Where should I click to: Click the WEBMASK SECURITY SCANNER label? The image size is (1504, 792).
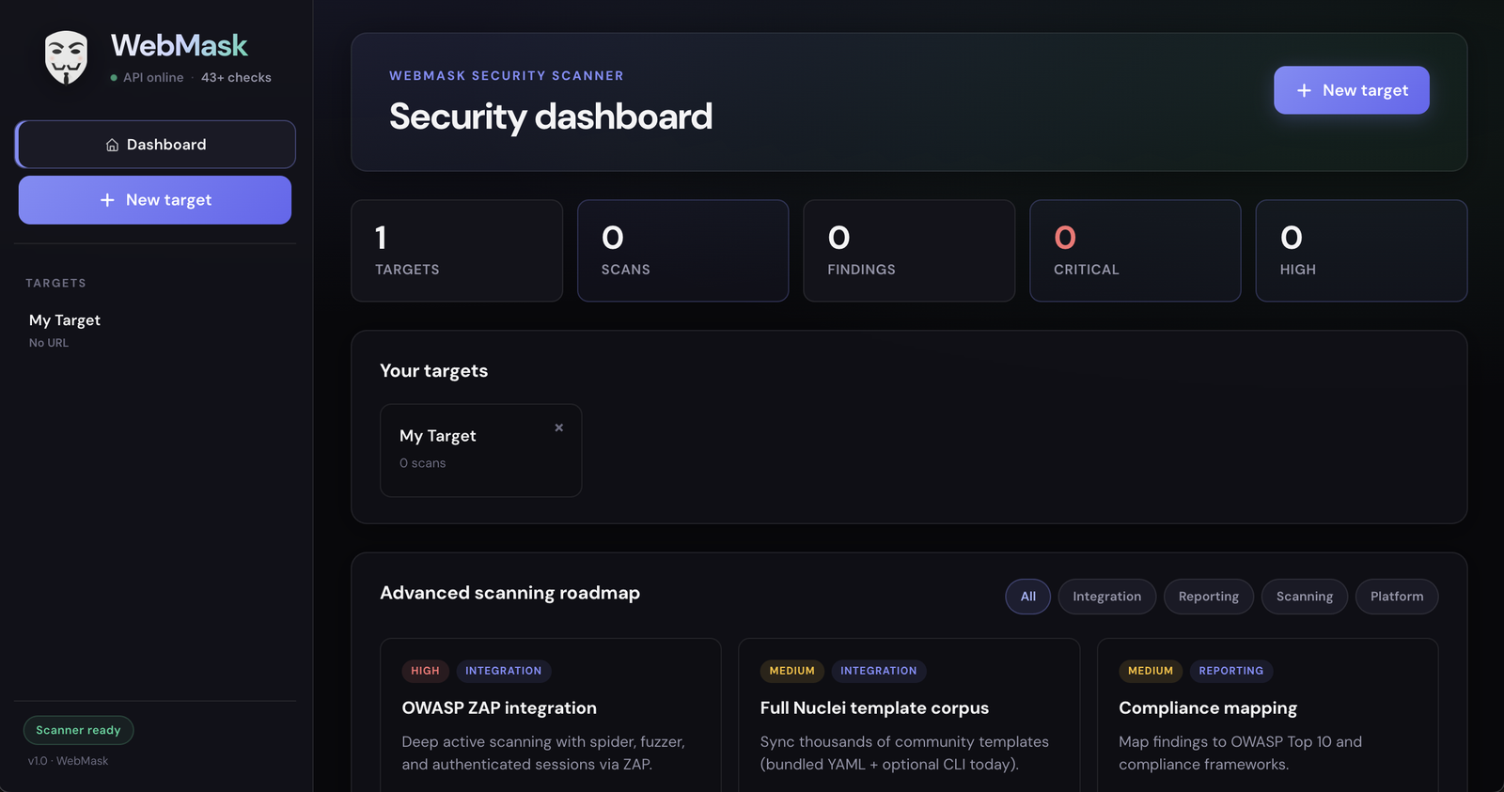pyautogui.click(x=507, y=76)
